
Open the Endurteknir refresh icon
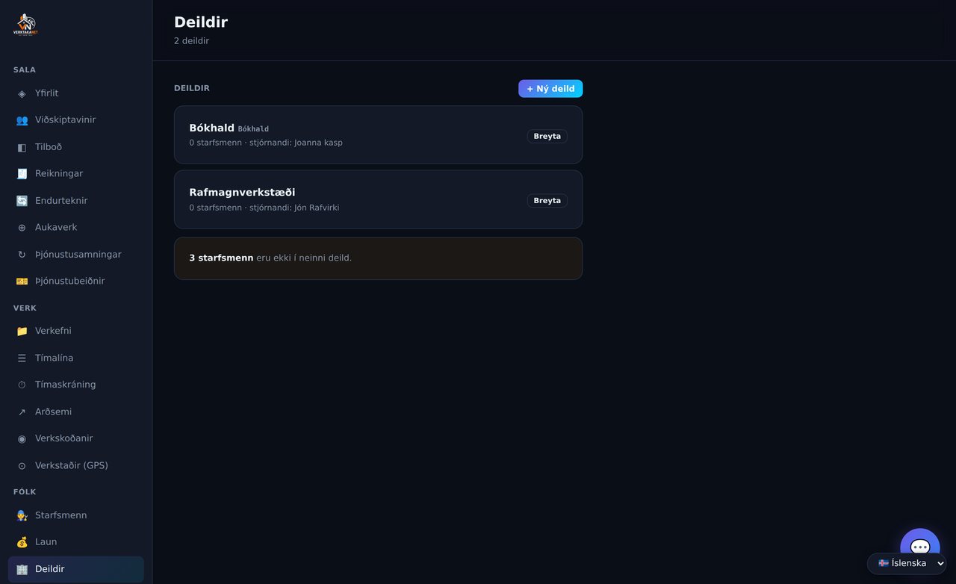[22, 201]
